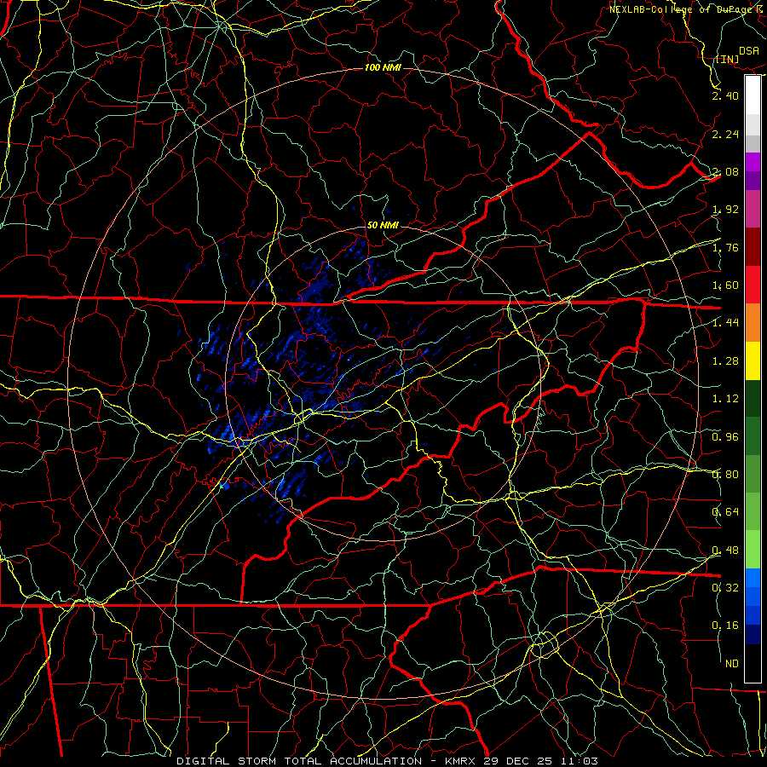Screen dimensions: 767x767
Task: Click the 2.24 legend value
Action: click(725, 134)
